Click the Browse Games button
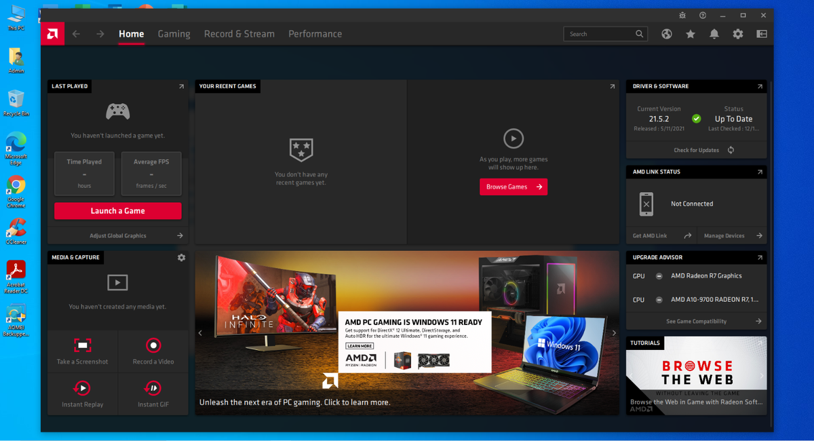 [513, 187]
